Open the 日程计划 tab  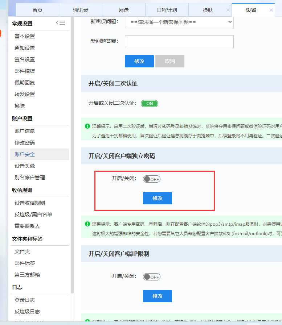(x=167, y=10)
